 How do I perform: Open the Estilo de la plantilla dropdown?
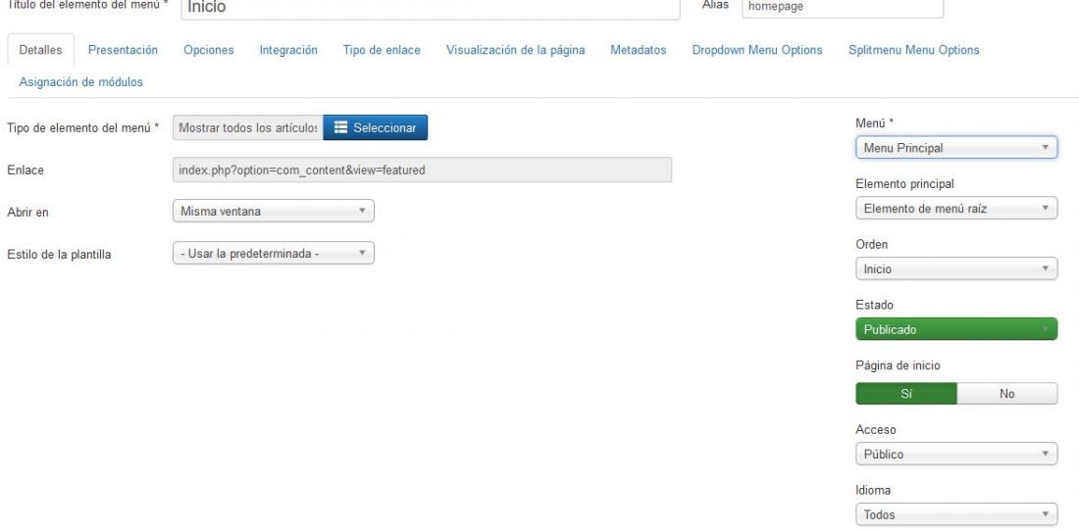[274, 254]
